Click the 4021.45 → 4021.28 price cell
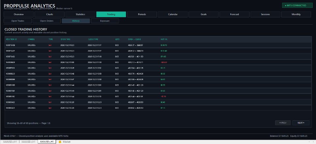Image resolution: width=316 pixels, height=144 pixels. click(135, 85)
